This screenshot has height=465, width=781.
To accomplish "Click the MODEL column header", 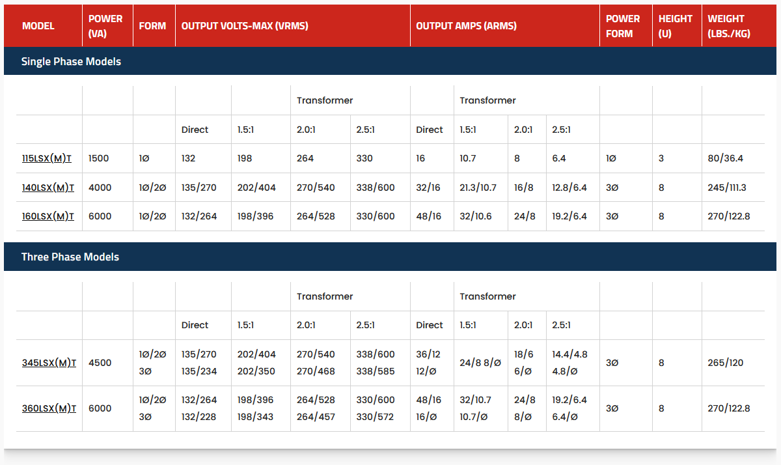I will (38, 26).
